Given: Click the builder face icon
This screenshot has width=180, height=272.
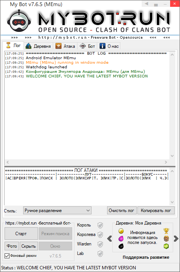Looking at the screenshot, I should [166, 239].
